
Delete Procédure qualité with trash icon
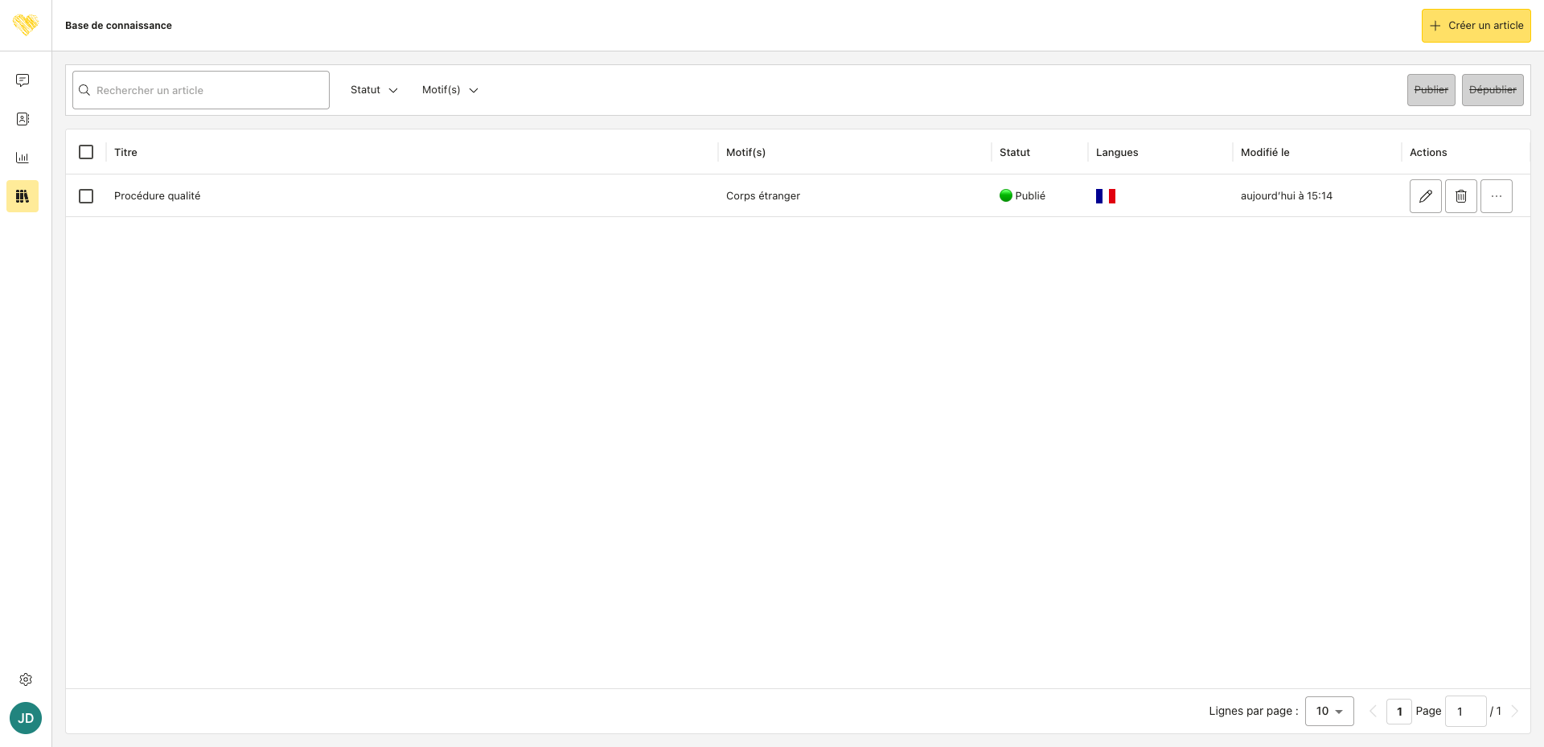[x=1461, y=196]
